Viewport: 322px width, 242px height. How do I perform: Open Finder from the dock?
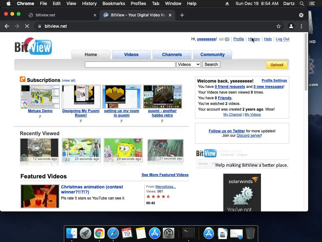pos(72,233)
